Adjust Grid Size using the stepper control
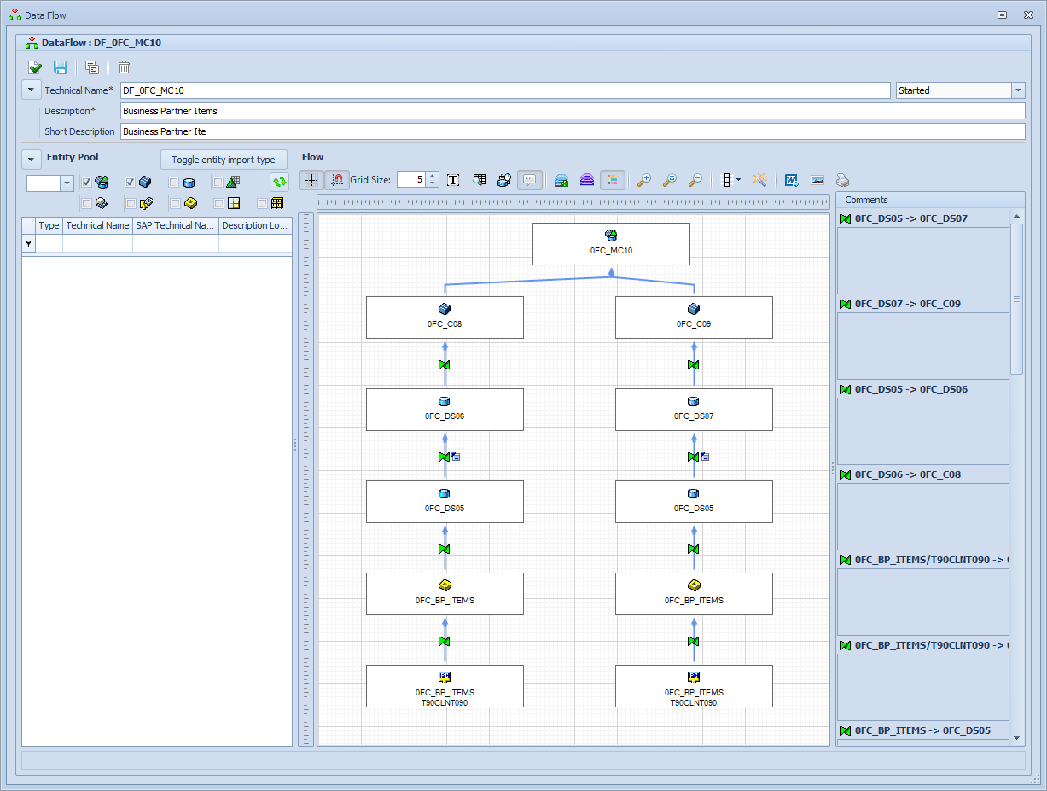 pos(431,180)
